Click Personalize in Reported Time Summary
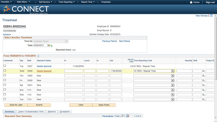217x122 pixels. [107, 116]
